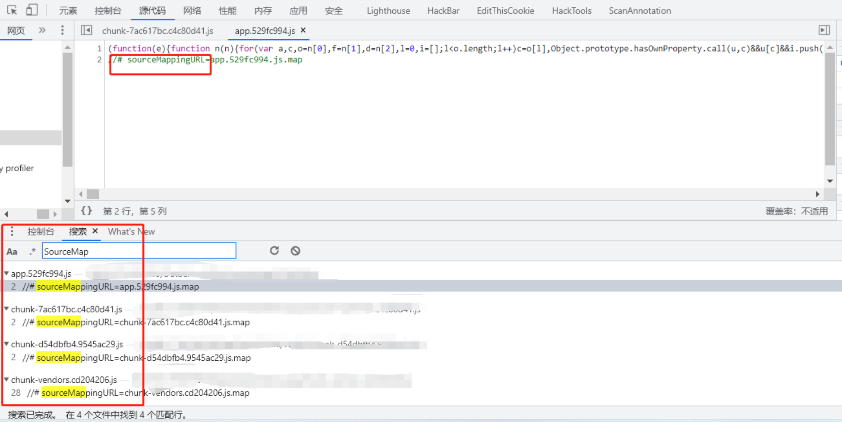
Task: Open the 应用 tab
Action: (298, 11)
